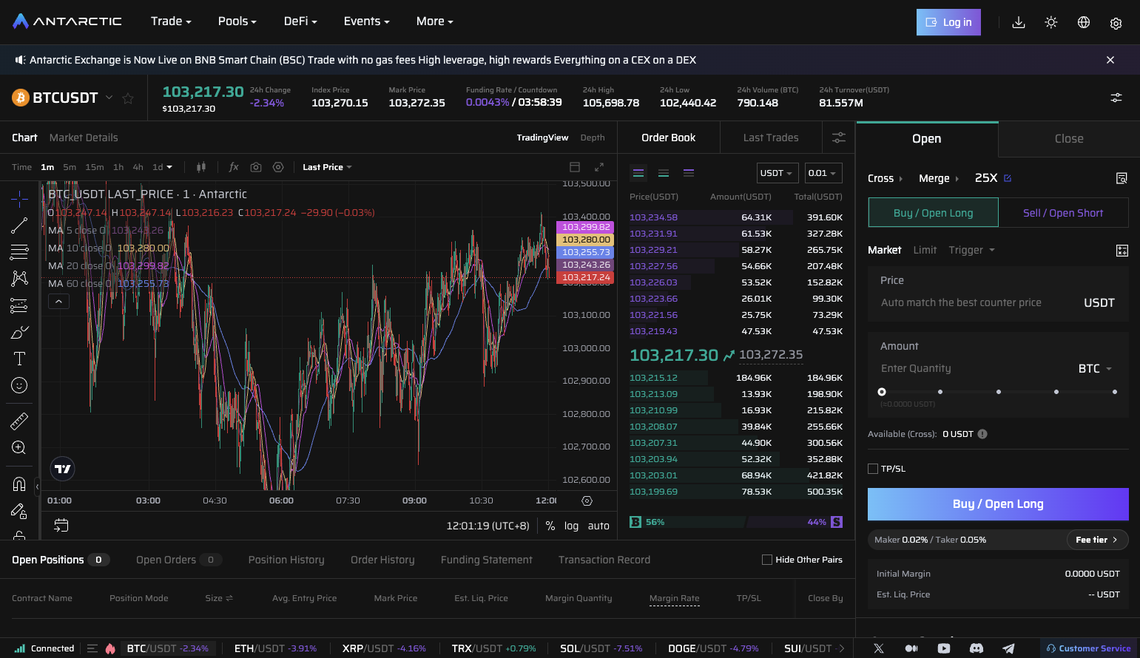This screenshot has height=658, width=1140.
Task: Switch to the Open Orders tab
Action: (179, 560)
